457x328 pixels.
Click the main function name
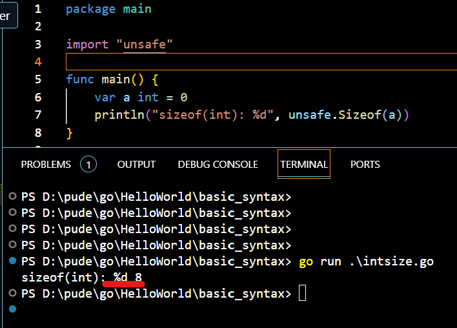pos(115,79)
